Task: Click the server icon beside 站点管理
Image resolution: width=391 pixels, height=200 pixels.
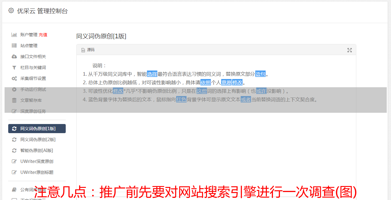Action: (x=14, y=46)
